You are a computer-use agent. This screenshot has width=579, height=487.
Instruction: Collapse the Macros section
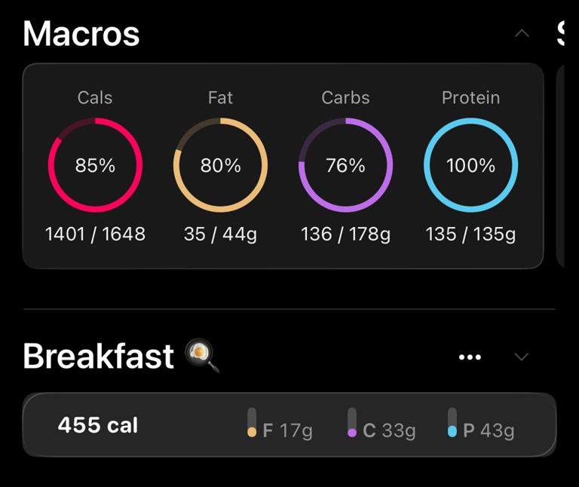pos(522,34)
